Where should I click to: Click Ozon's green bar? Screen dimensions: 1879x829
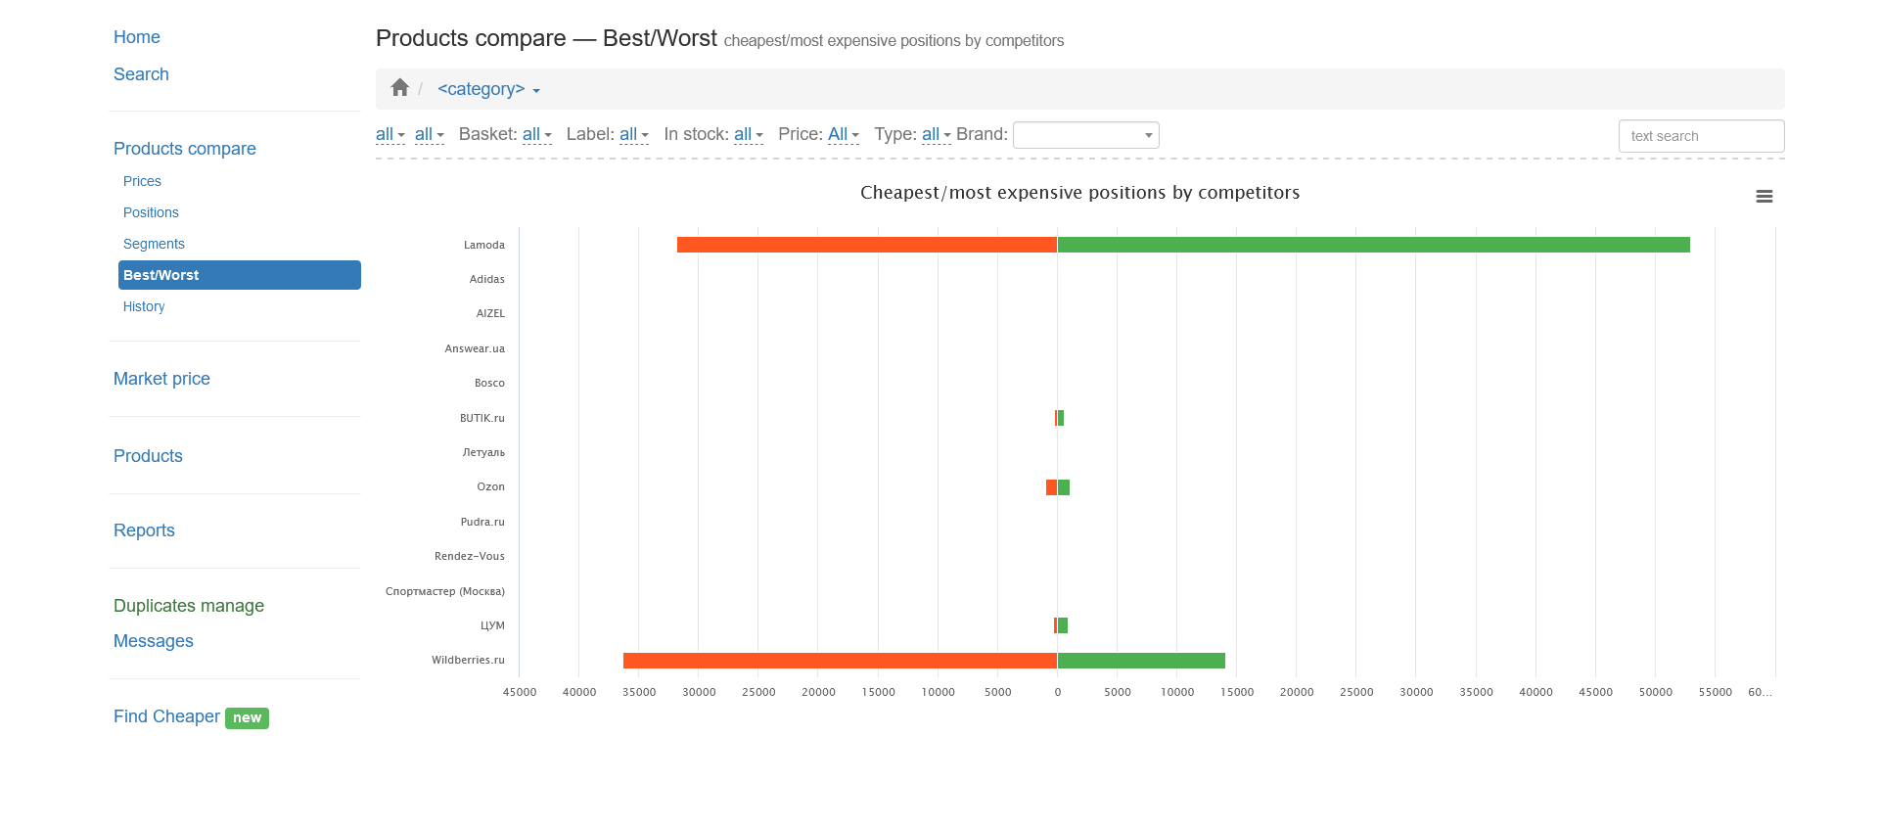tap(1064, 487)
